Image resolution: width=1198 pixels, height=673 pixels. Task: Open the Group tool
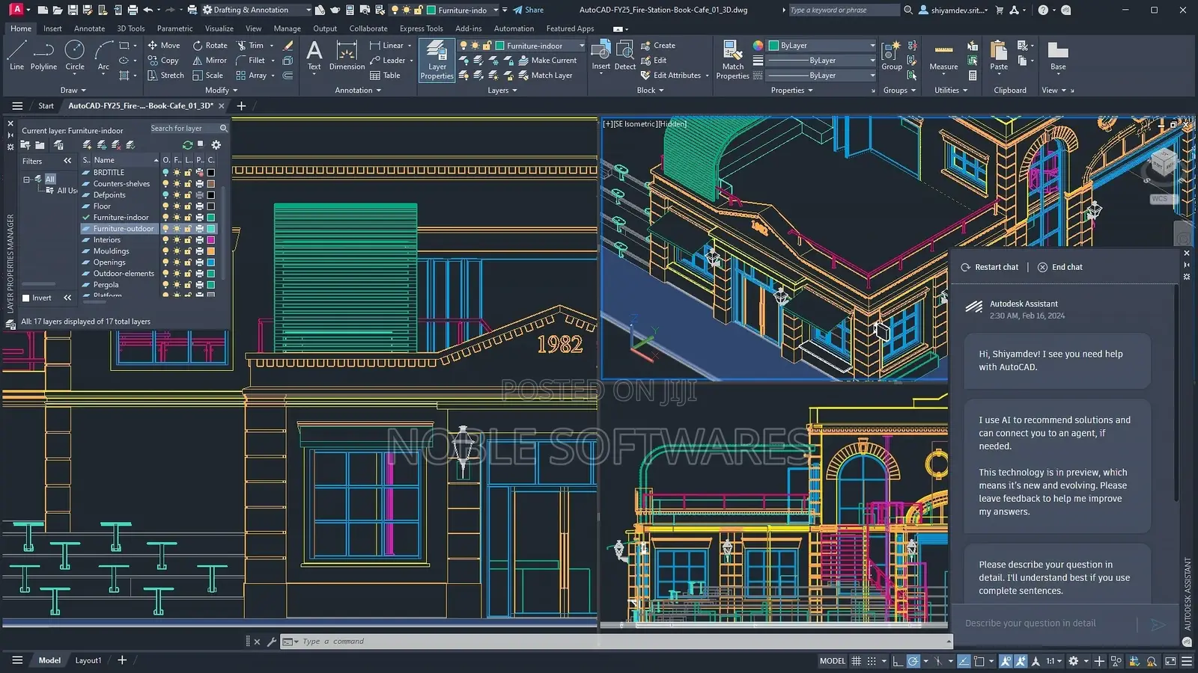891,56
